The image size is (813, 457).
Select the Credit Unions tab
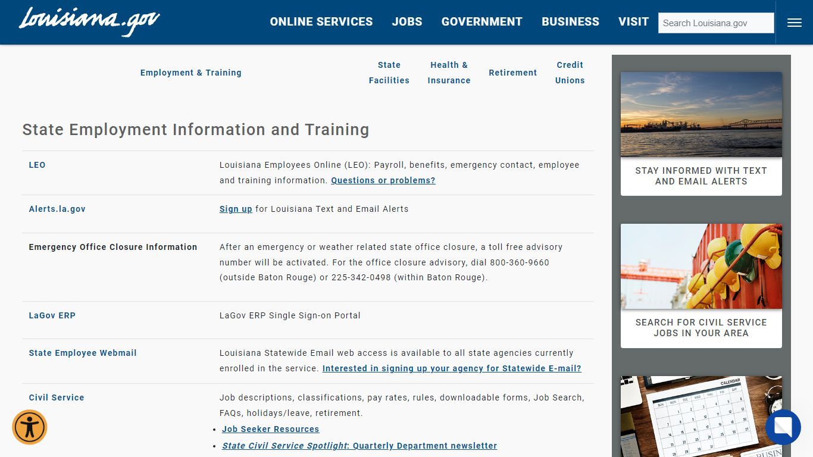coord(570,73)
